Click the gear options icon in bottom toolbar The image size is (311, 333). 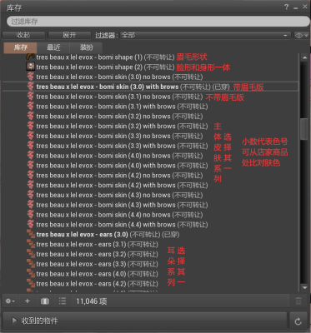click(x=10, y=301)
